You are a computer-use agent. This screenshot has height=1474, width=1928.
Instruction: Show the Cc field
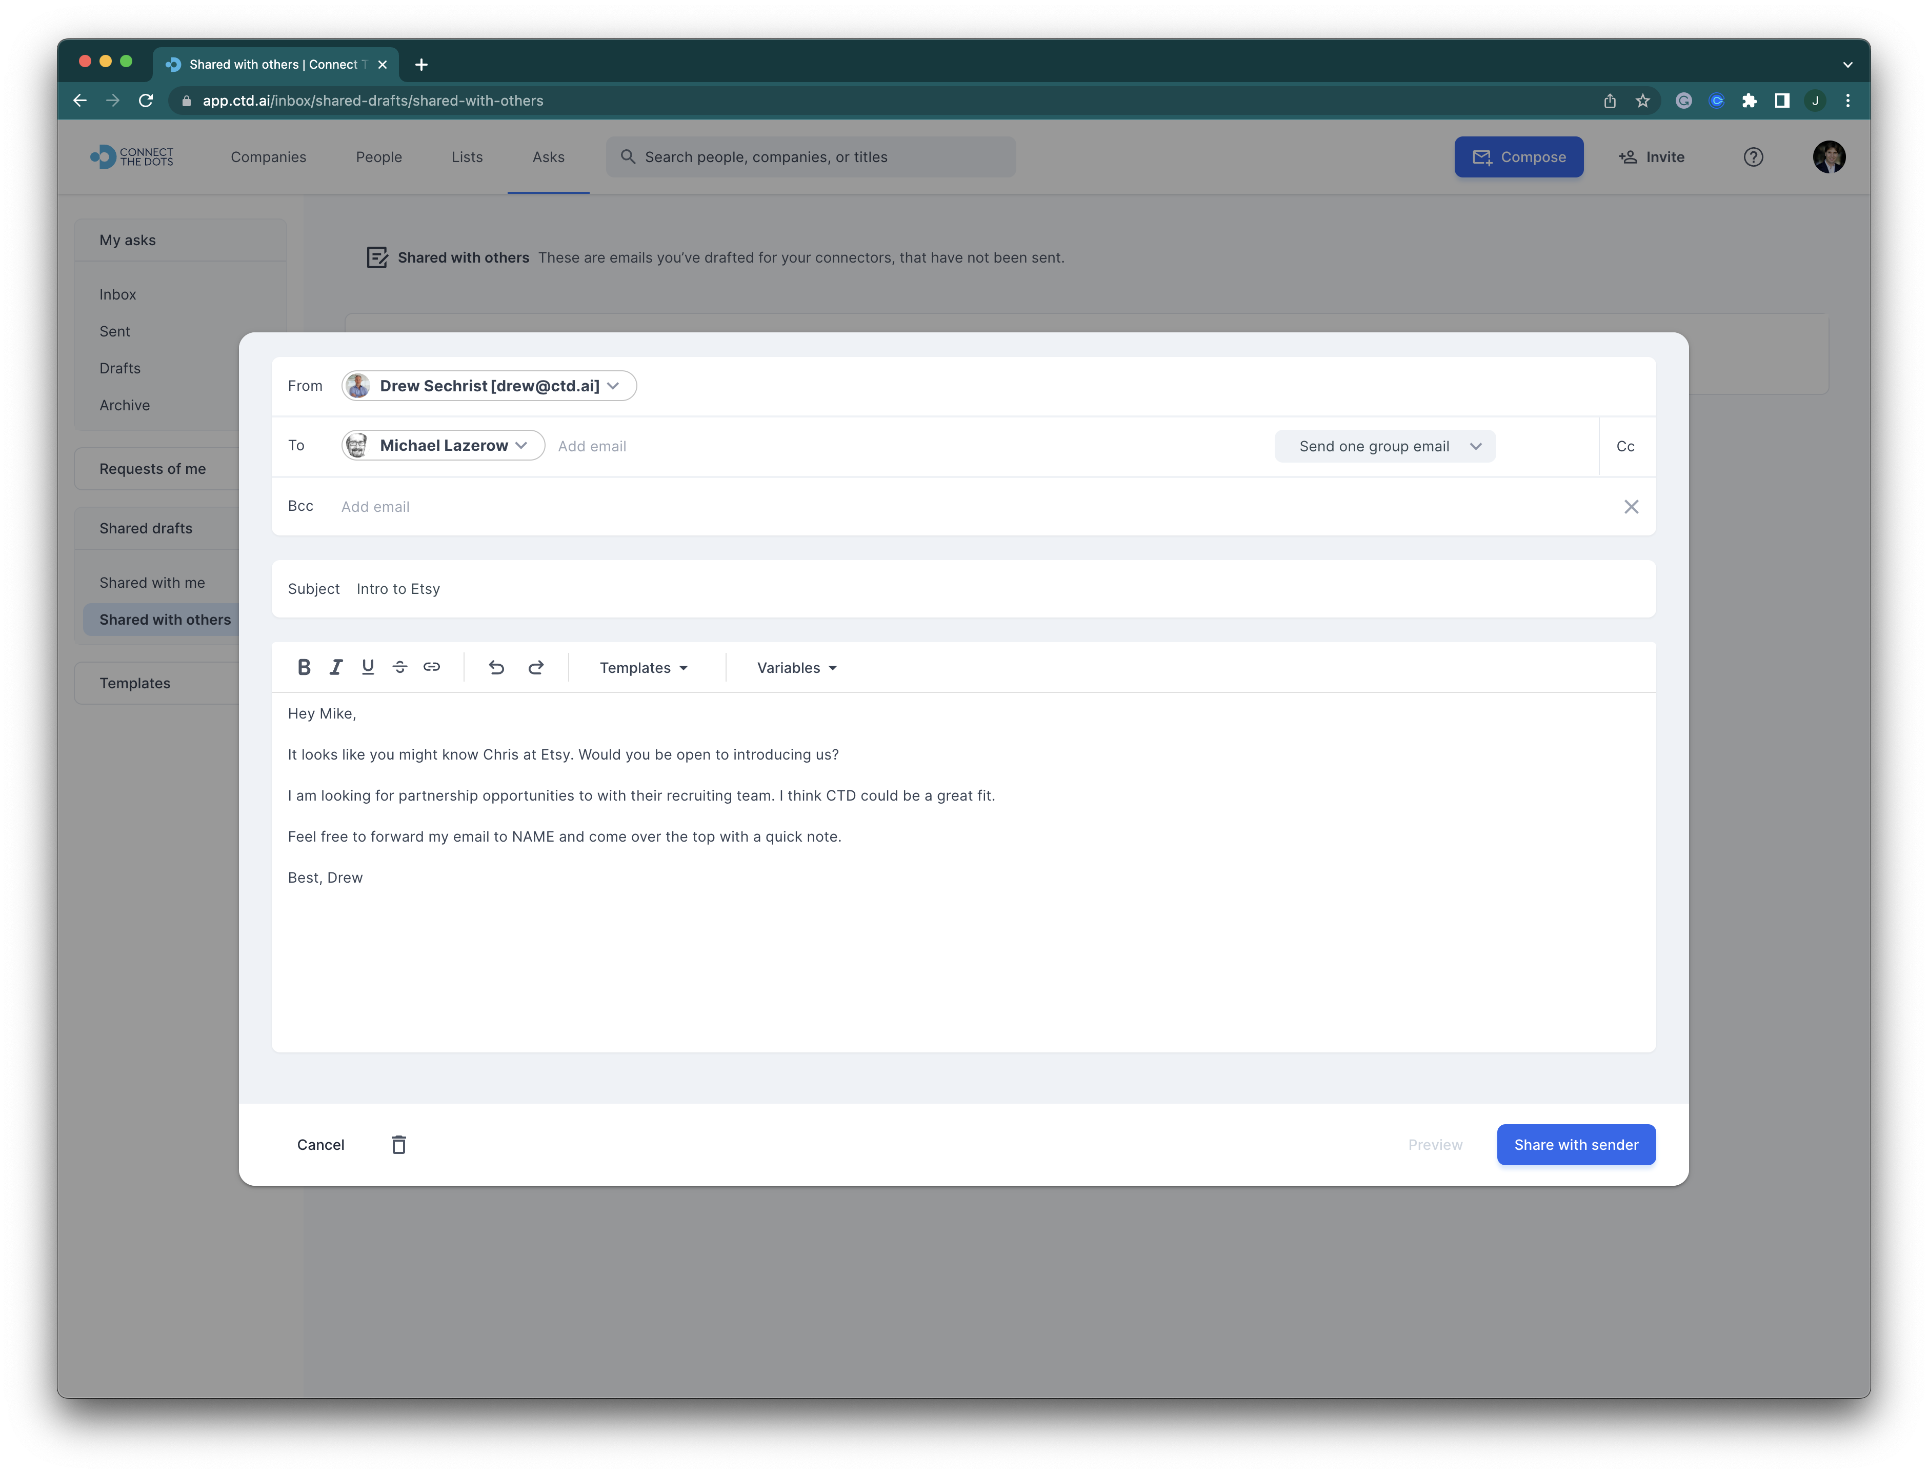click(x=1625, y=446)
